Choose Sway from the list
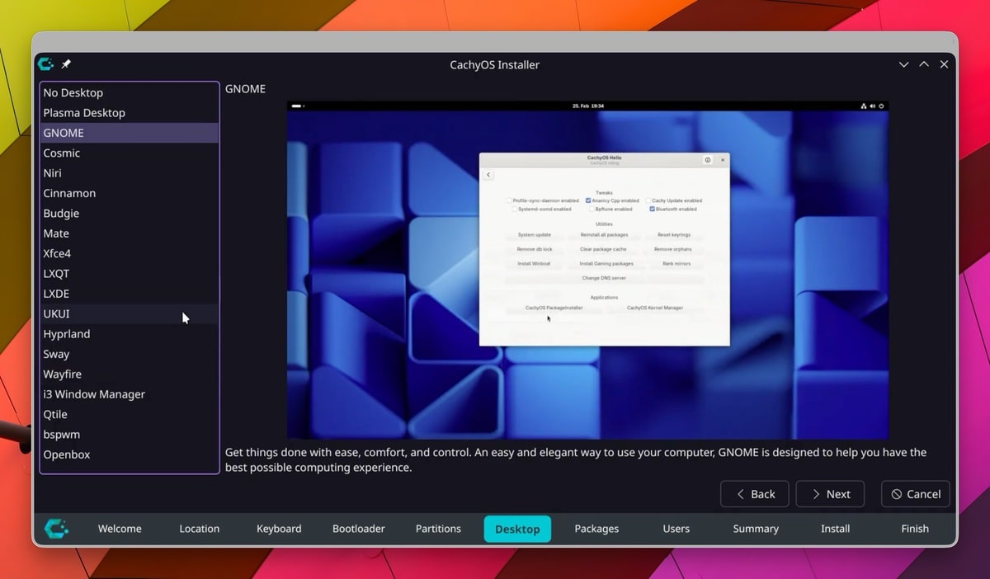Image resolution: width=990 pixels, height=579 pixels. tap(130, 354)
